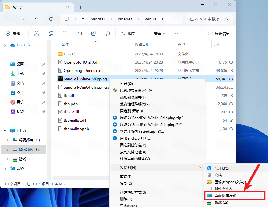Viewport: 268px width, 207px height.
Task: Click the This PC monitor icon in address bar
Action: 66,19
